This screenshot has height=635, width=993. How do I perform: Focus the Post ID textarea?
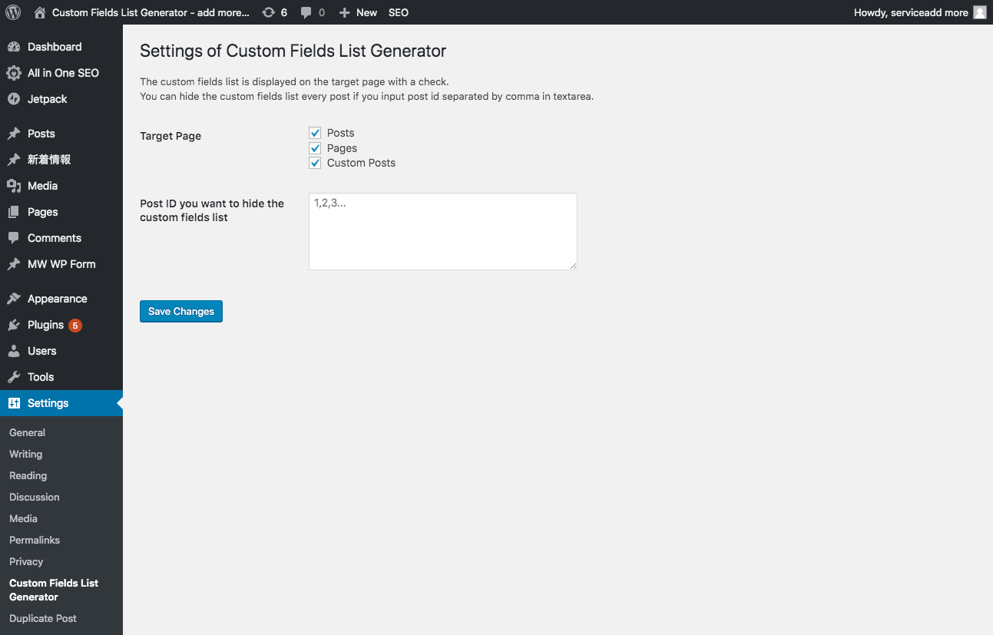click(x=443, y=231)
